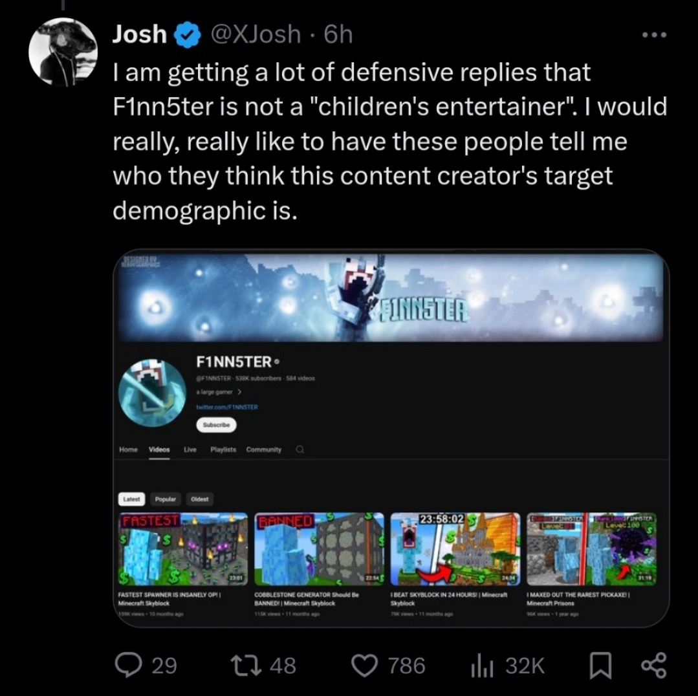Share the tweet via share icon
698x696 pixels.
point(653,666)
